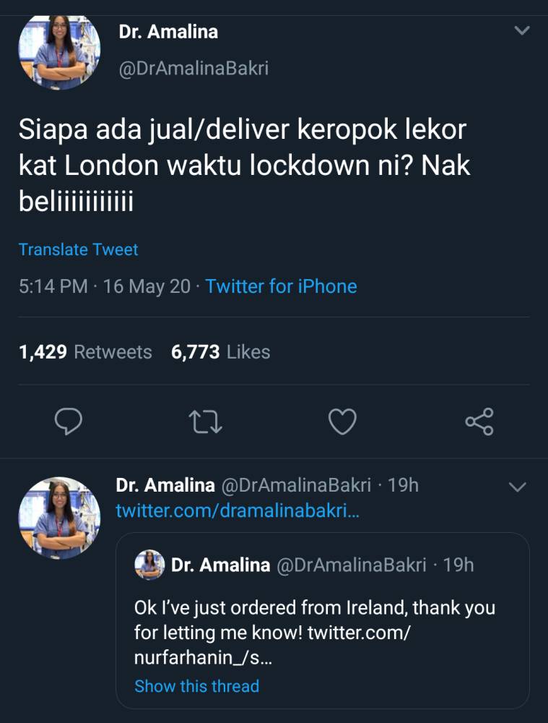Click Show this thread
This screenshot has height=723, width=548.
(196, 686)
